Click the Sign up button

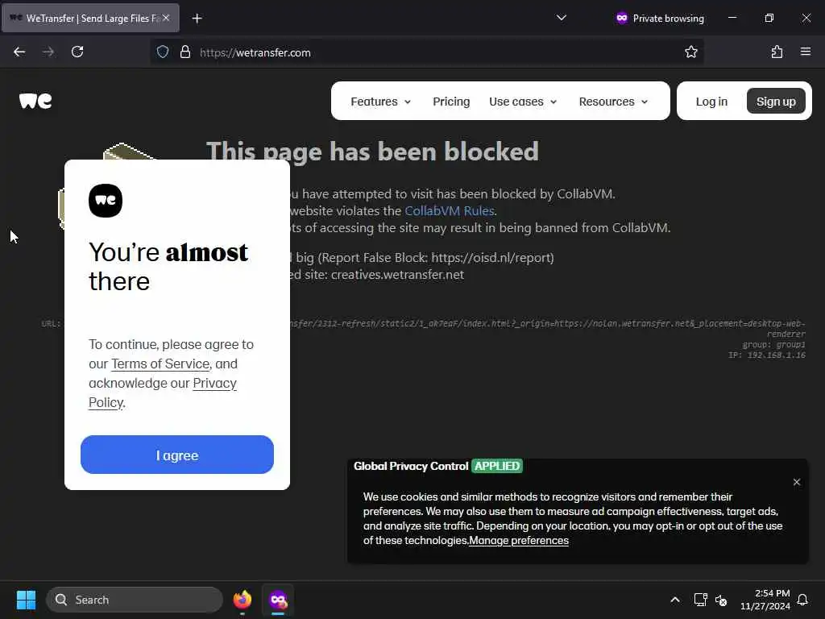point(776,101)
